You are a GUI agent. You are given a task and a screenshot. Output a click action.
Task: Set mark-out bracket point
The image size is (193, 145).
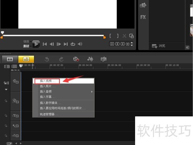point(117,36)
